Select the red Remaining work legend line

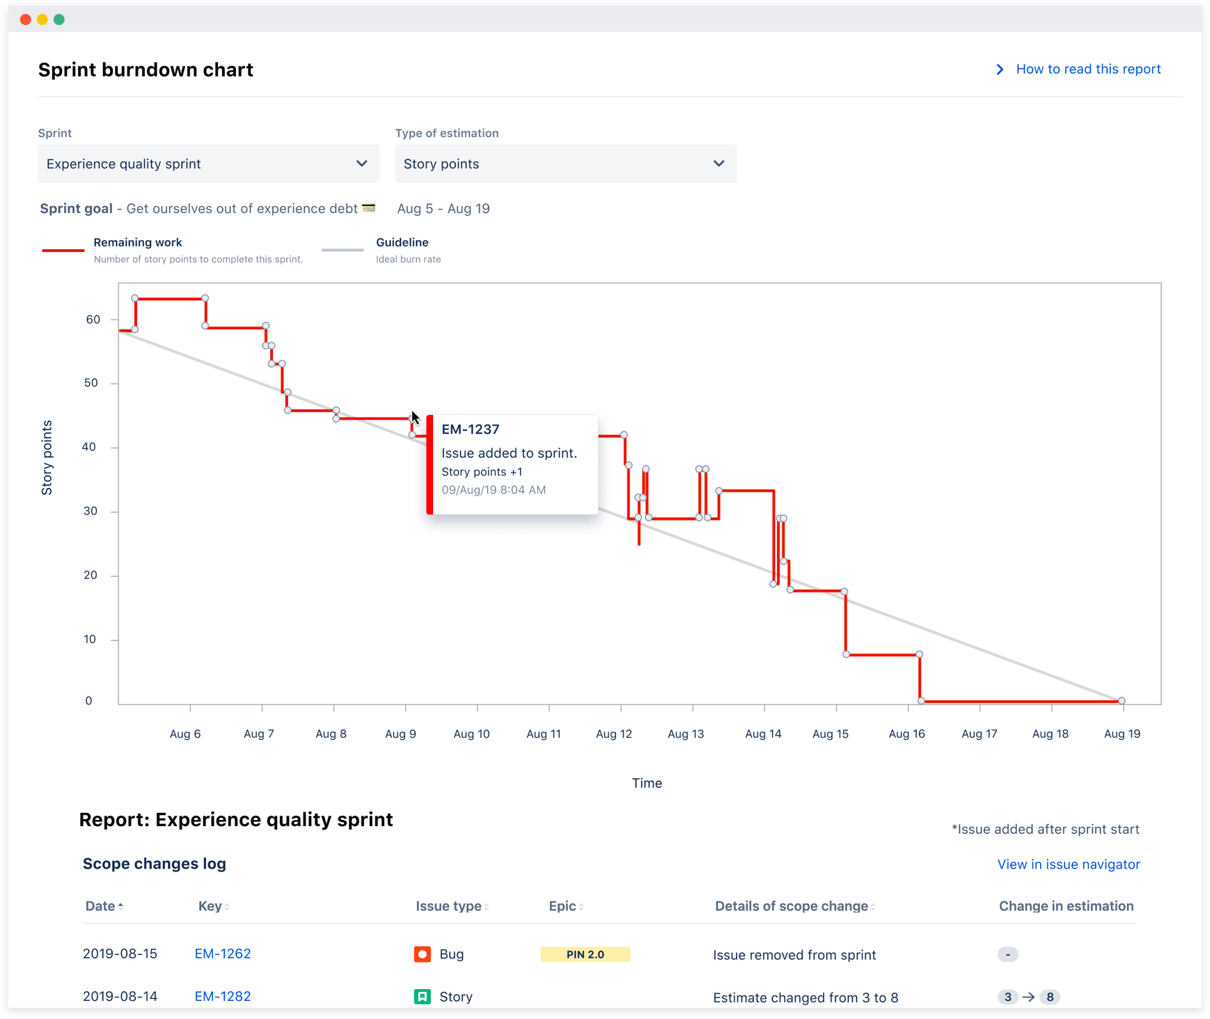[x=63, y=248]
